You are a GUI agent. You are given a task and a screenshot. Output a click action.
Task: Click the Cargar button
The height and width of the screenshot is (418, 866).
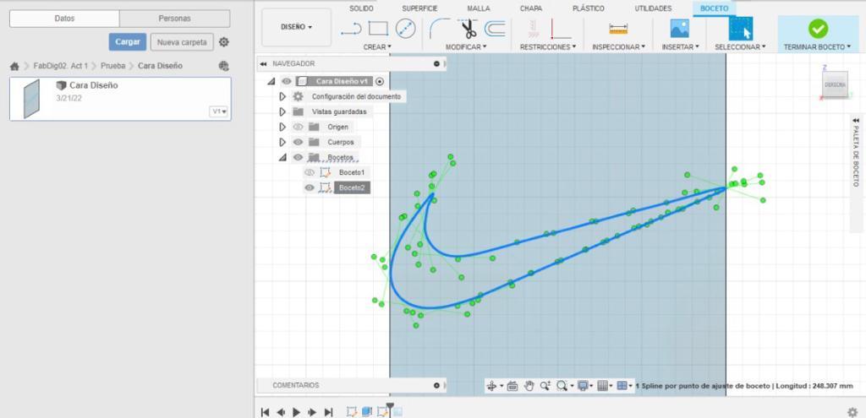pos(128,42)
